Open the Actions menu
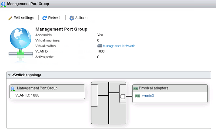 (x=81, y=18)
